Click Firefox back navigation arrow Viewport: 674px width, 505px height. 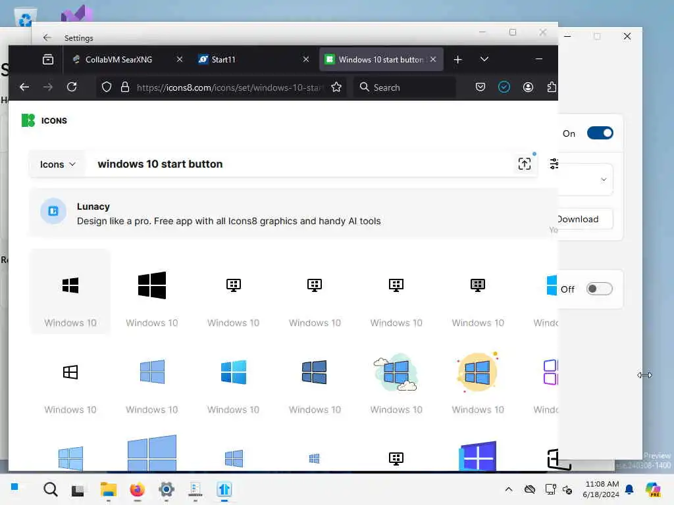click(x=24, y=87)
